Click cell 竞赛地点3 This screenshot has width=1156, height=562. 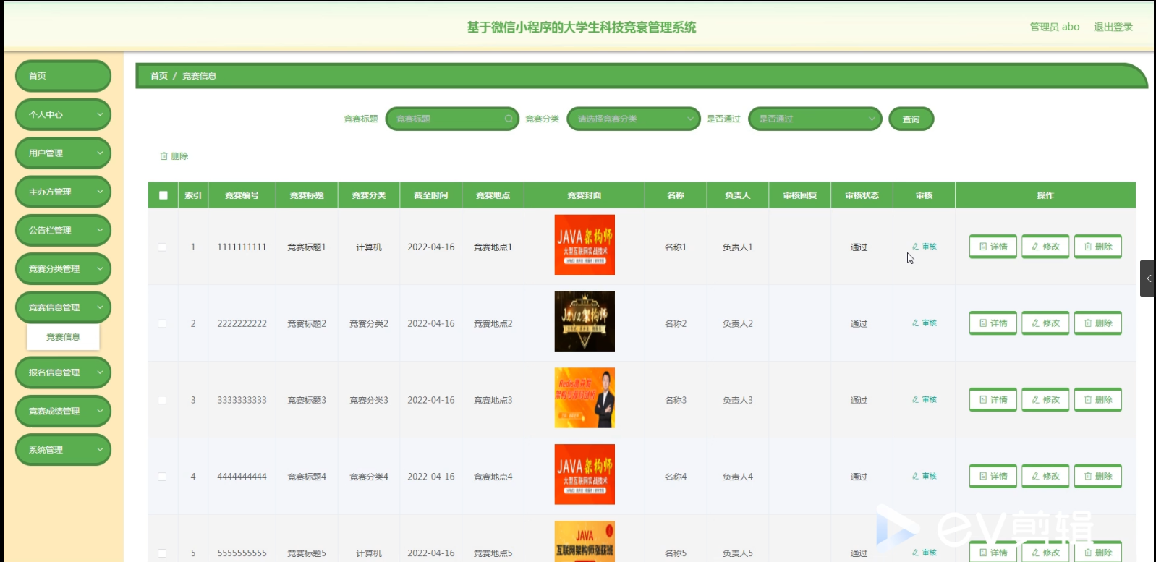(x=493, y=400)
